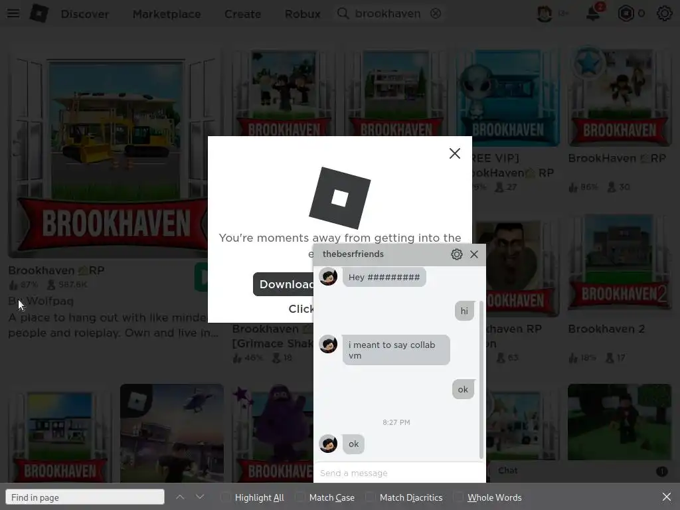This screenshot has width=680, height=510.
Task: Open the FREE VIP BrookHaven RP thumbnail
Action: (507, 98)
